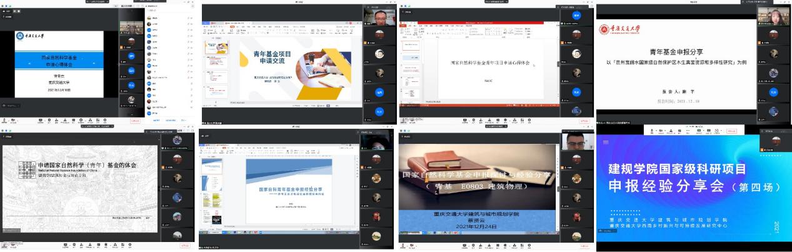This screenshot has width=792, height=252.
Task: Click 全体静音 under the participant list
Action: [x=156, y=120]
